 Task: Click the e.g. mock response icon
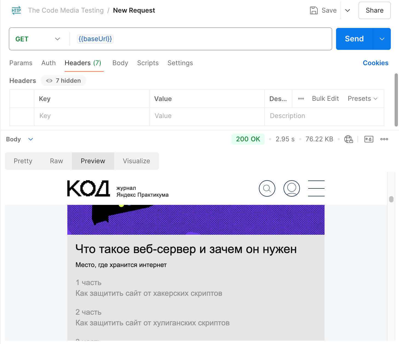click(369, 139)
